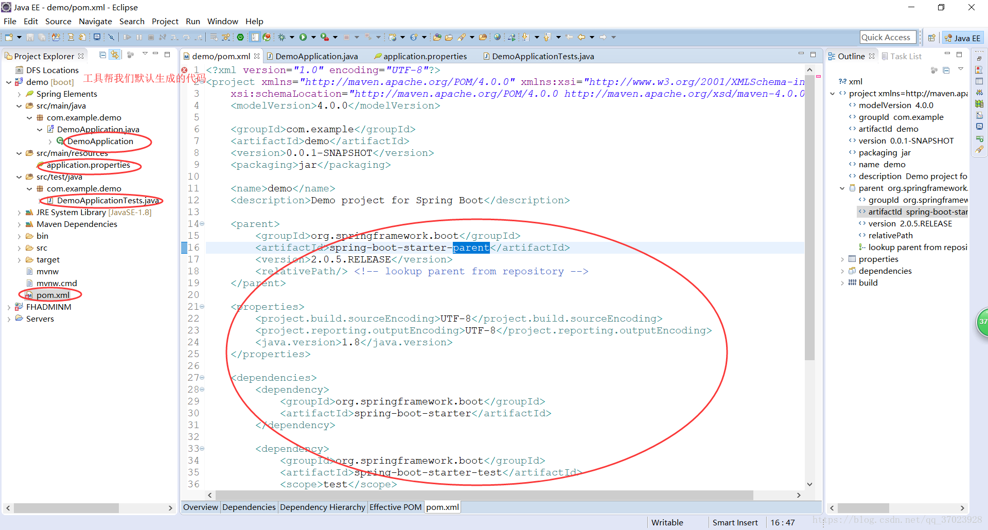Click the Writable status bar entry
This screenshot has width=988, height=530.
(x=667, y=522)
